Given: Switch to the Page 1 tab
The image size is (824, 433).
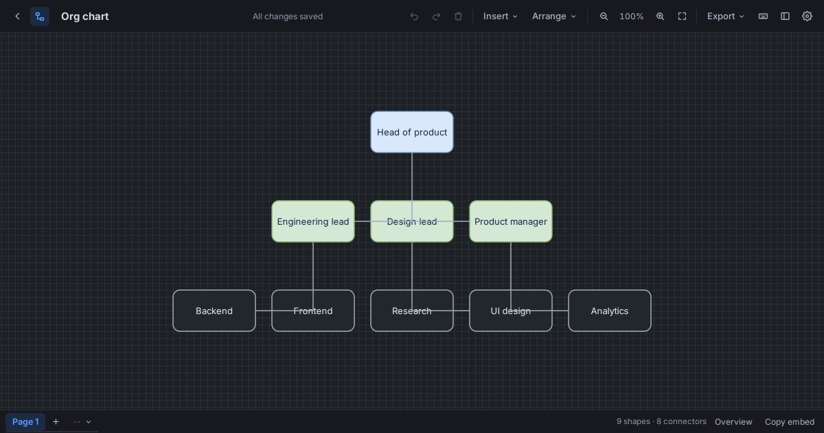Looking at the screenshot, I should tap(25, 422).
